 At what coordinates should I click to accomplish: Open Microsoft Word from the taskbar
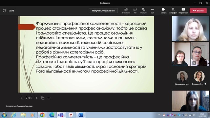click(x=80, y=115)
